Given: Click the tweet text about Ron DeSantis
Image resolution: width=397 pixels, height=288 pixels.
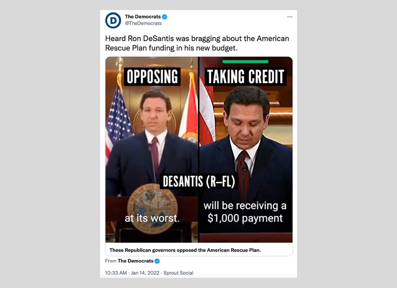Looking at the screenshot, I should 197,43.
